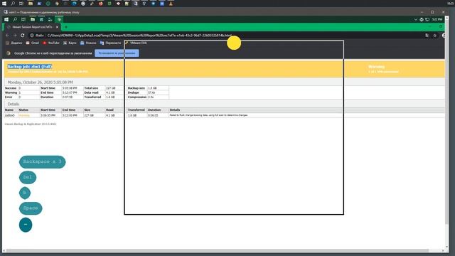The height and width of the screenshot is (256, 455).
Task: Open the Перекласти bookmark
Action: tap(110, 43)
